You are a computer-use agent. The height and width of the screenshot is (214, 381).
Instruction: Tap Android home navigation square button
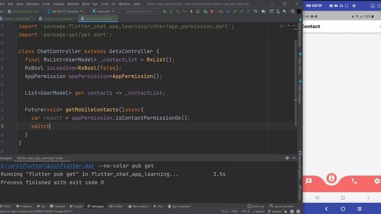(343, 198)
